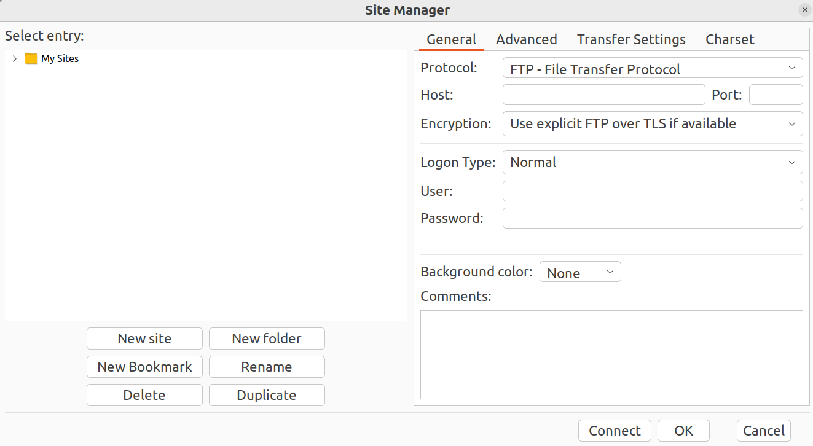The height and width of the screenshot is (446, 813).
Task: Focus the User input field
Action: (x=653, y=191)
